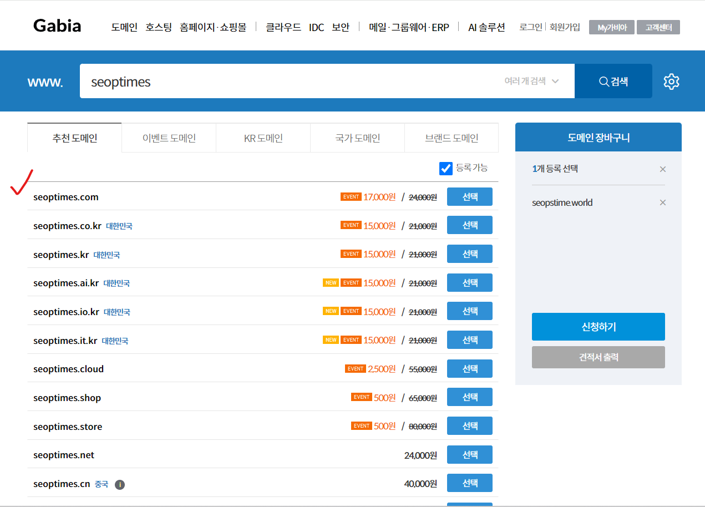This screenshot has height=507, width=705.
Task: Open the 홈페이지·쇼핑몰 menu
Action: pyautogui.click(x=213, y=27)
